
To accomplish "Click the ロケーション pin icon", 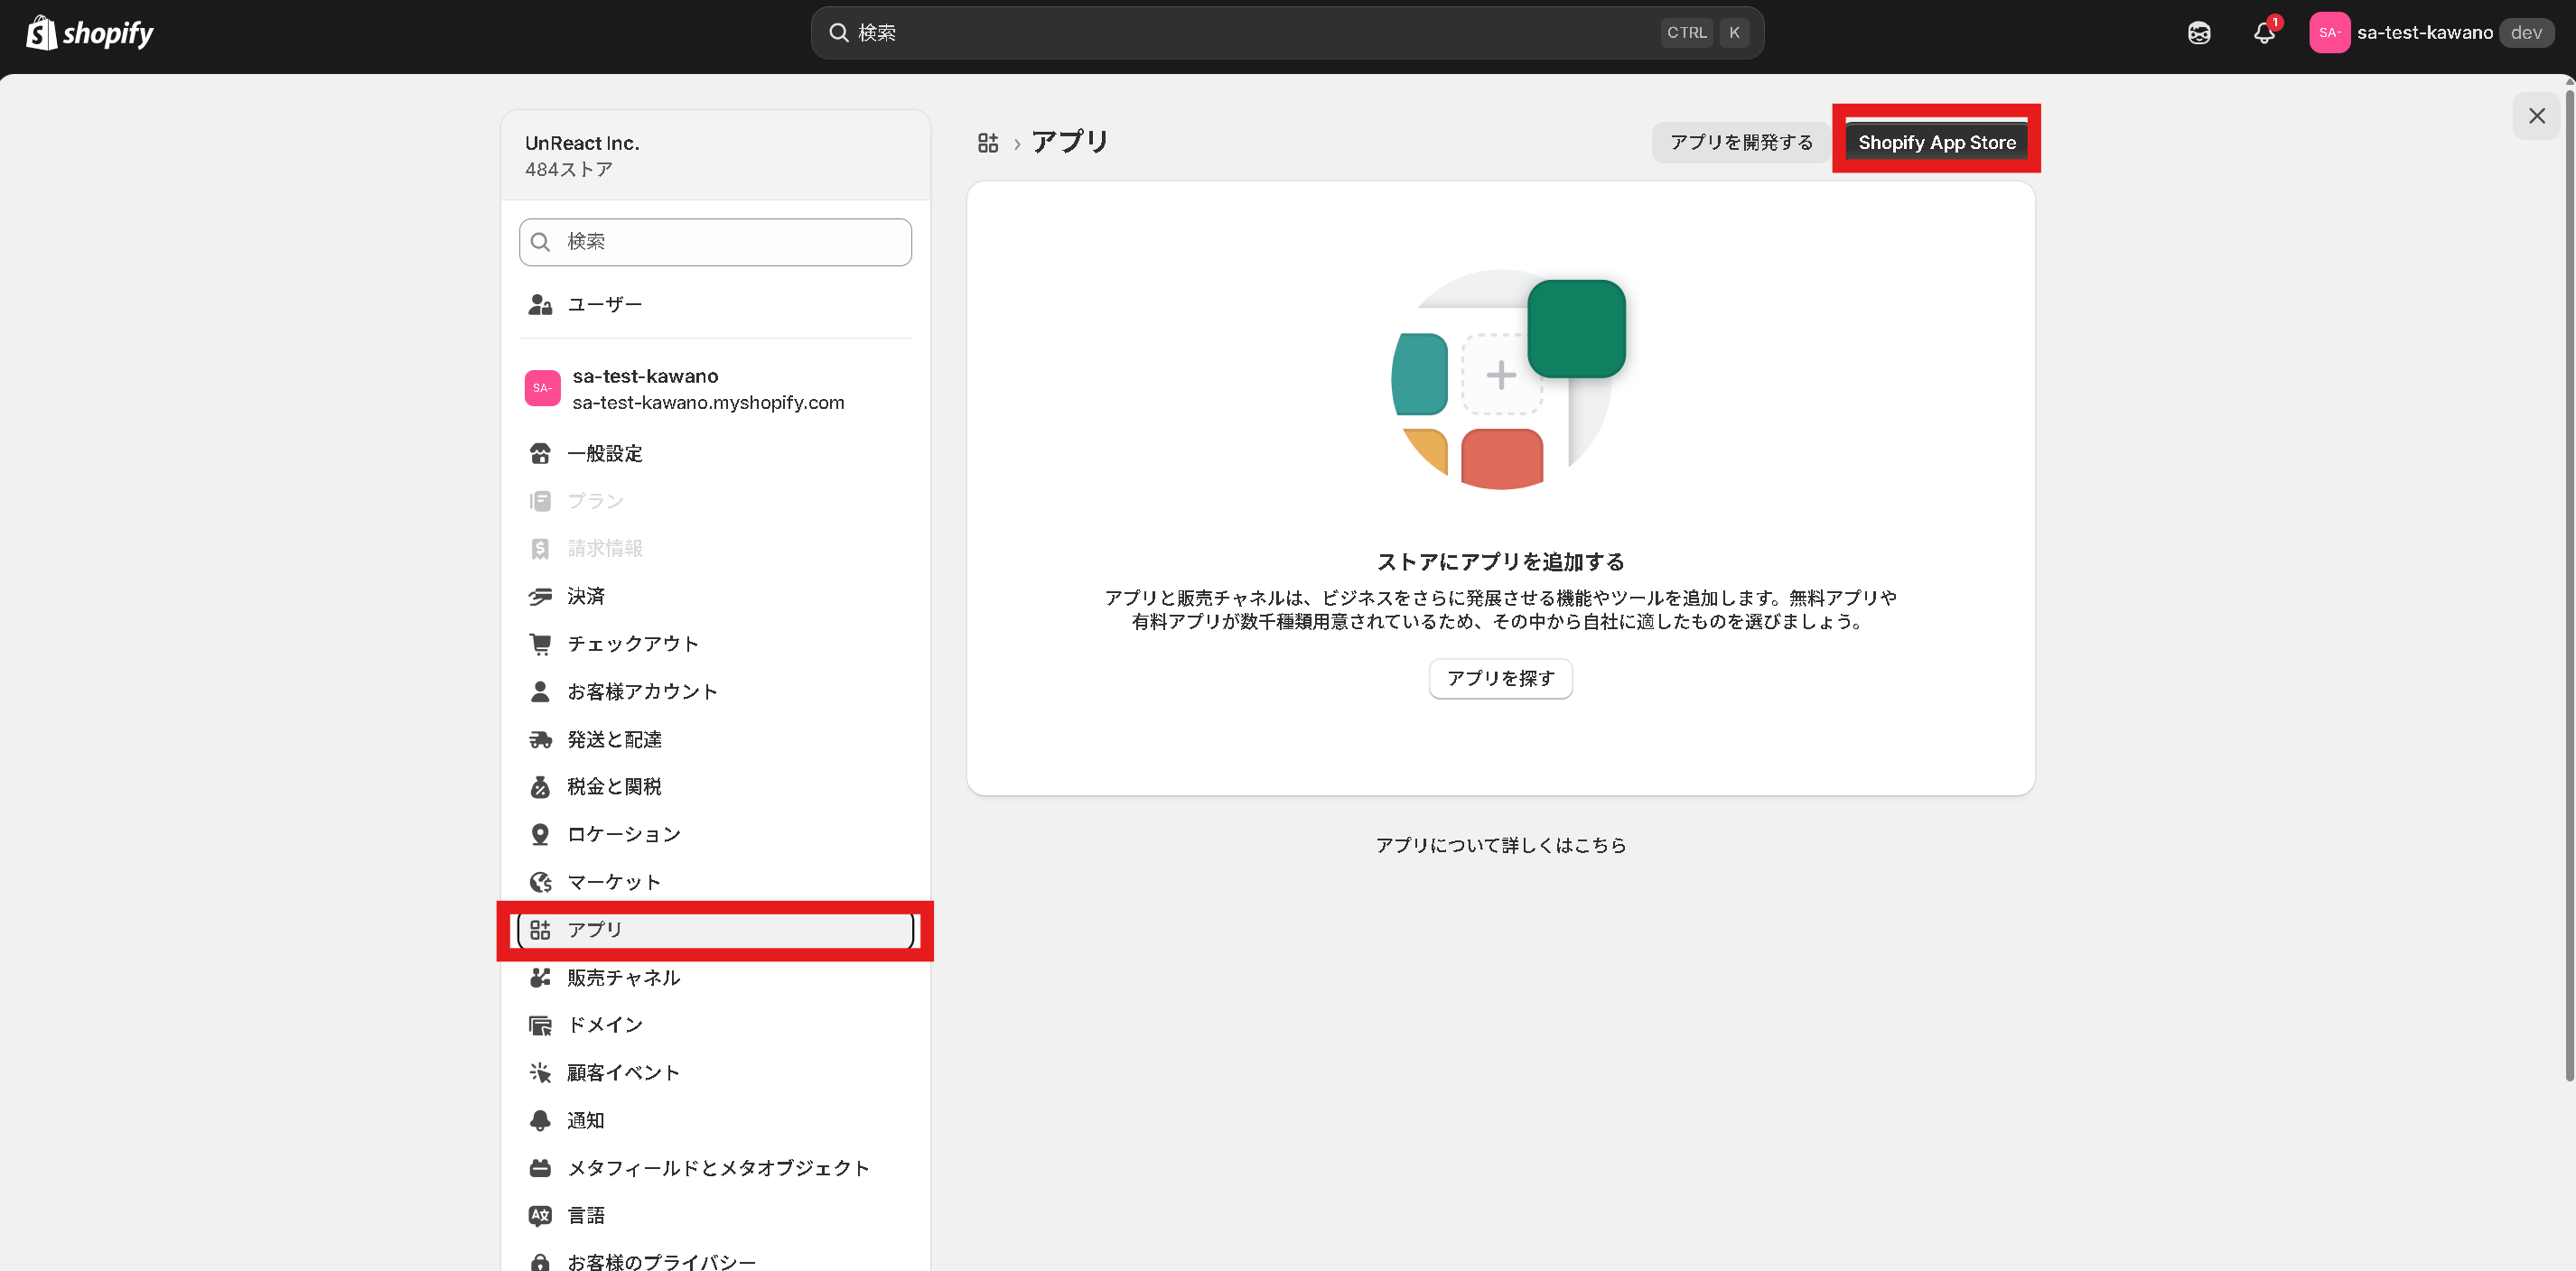I will click(x=540, y=834).
